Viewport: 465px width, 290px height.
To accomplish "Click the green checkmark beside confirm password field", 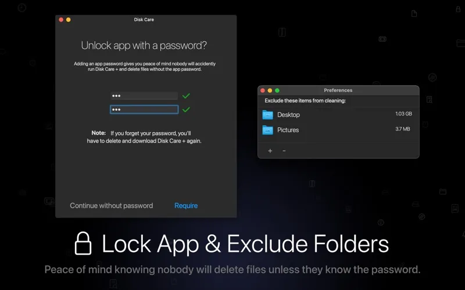I will click(x=186, y=110).
